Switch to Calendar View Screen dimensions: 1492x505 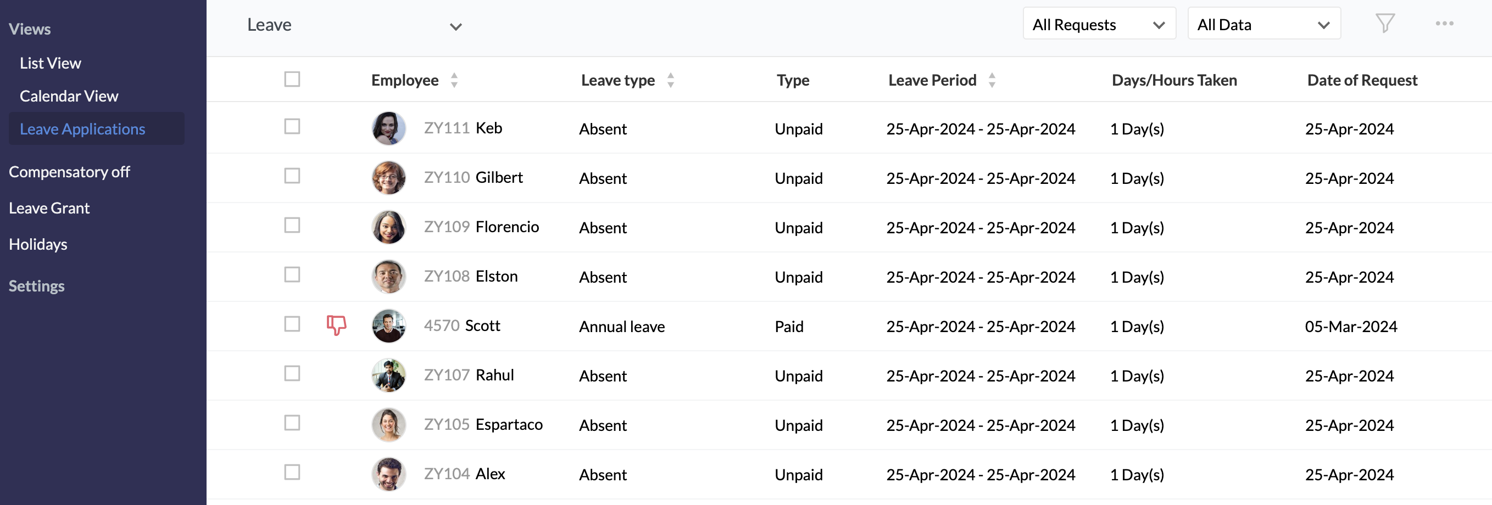pyautogui.click(x=69, y=96)
